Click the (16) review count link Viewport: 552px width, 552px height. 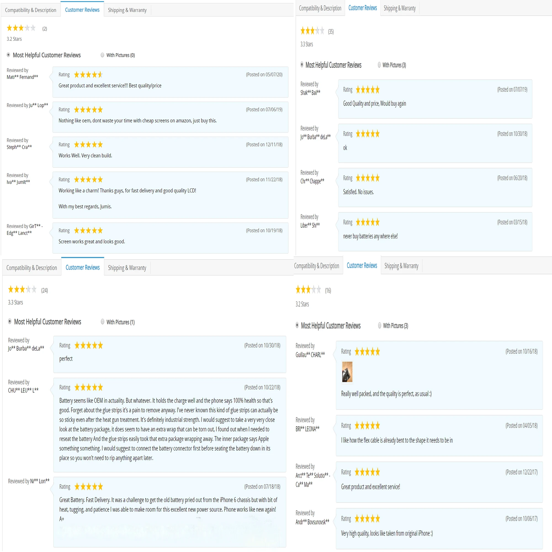click(328, 291)
